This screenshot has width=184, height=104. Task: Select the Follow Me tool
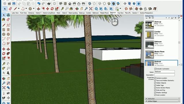8,54
